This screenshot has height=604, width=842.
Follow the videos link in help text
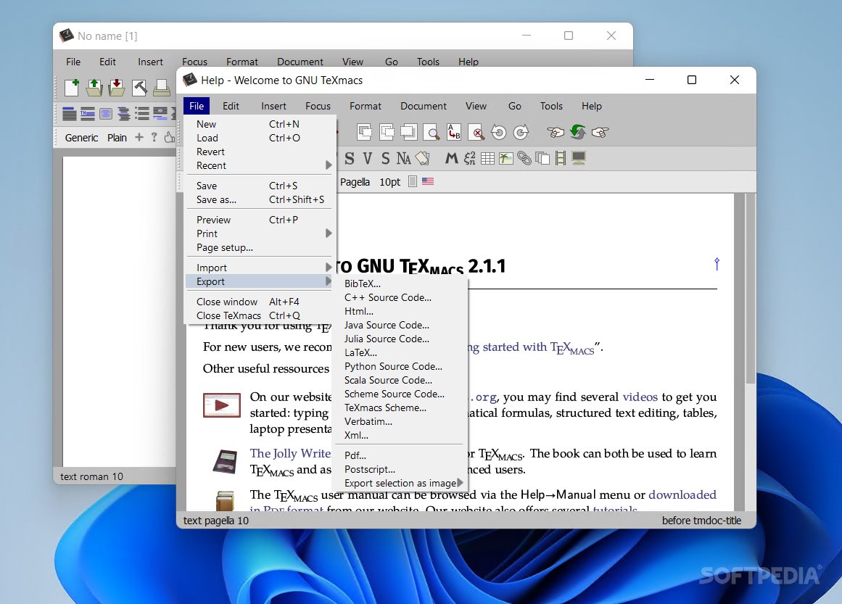[x=640, y=397]
